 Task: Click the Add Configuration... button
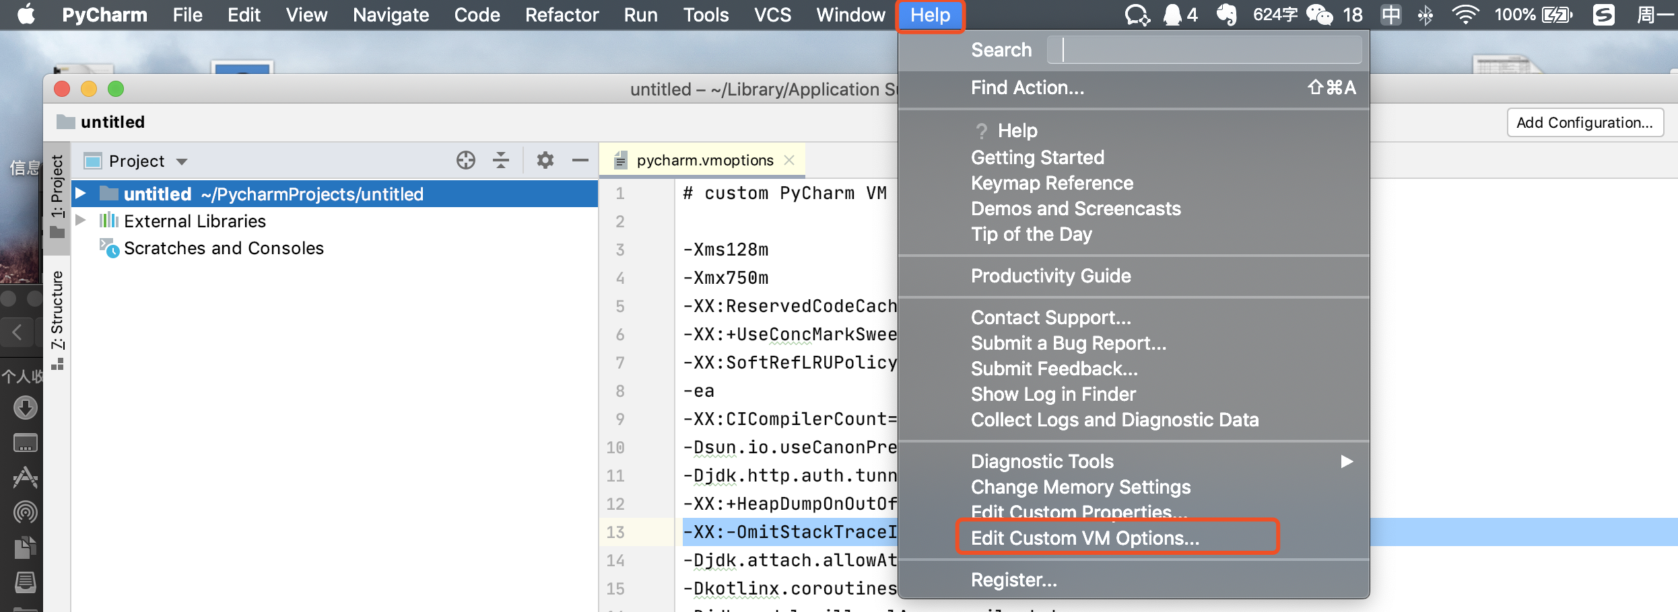click(1585, 122)
